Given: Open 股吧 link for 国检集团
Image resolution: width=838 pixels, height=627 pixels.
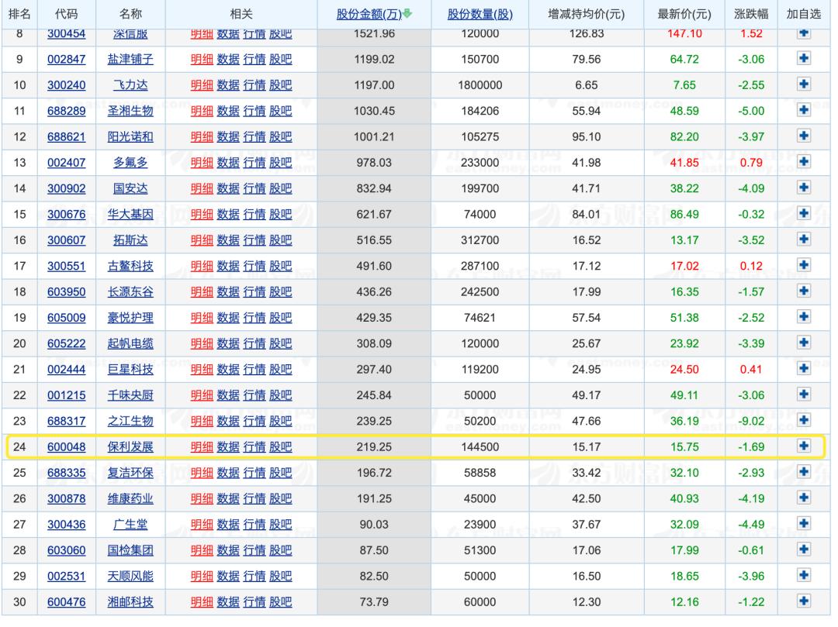Looking at the screenshot, I should 281,551.
